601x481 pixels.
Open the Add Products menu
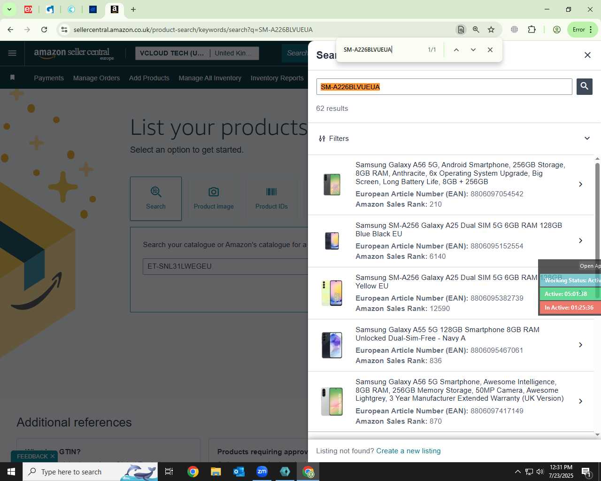click(149, 78)
